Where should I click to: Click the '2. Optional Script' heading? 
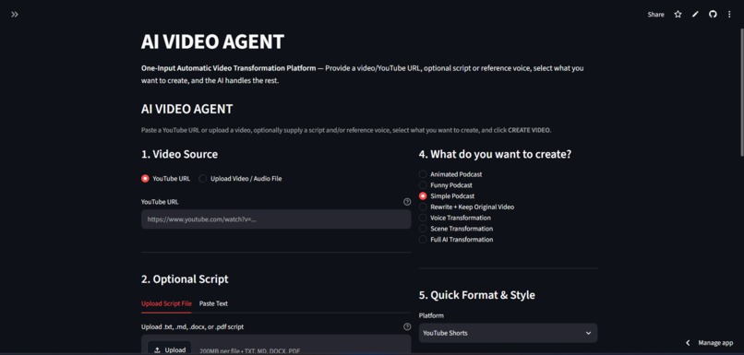(185, 279)
